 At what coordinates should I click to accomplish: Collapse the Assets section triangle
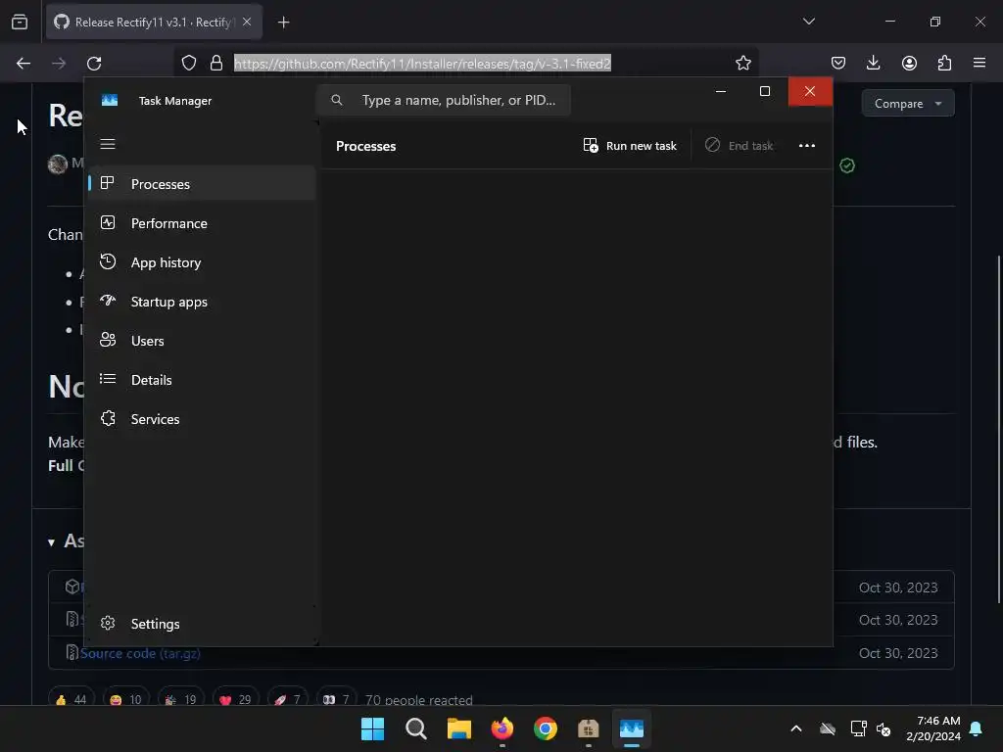coord(51,542)
